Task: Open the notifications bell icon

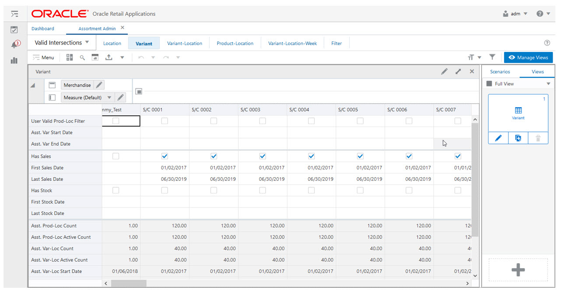Action: click(15, 45)
